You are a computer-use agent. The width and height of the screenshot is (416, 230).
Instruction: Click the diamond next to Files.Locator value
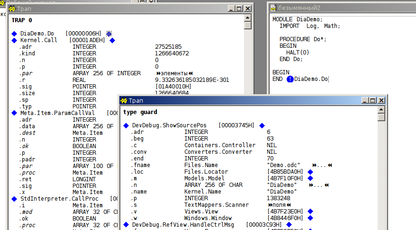(x=310, y=172)
